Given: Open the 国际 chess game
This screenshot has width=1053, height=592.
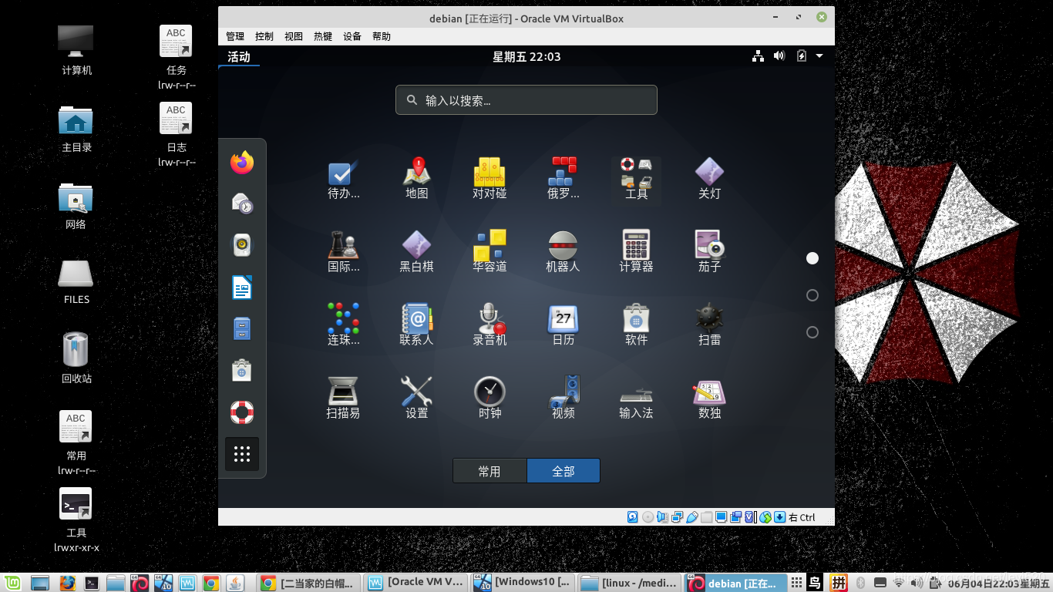Looking at the screenshot, I should tap(343, 252).
